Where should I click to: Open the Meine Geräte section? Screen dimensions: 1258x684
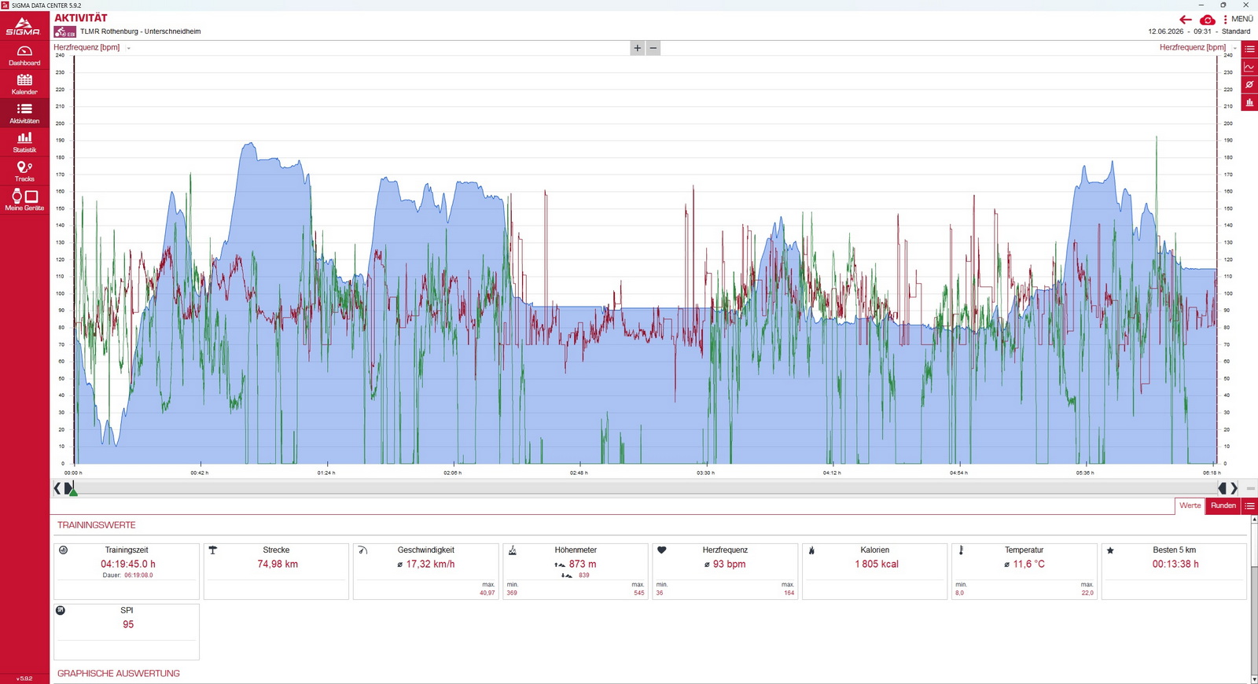[x=24, y=200]
